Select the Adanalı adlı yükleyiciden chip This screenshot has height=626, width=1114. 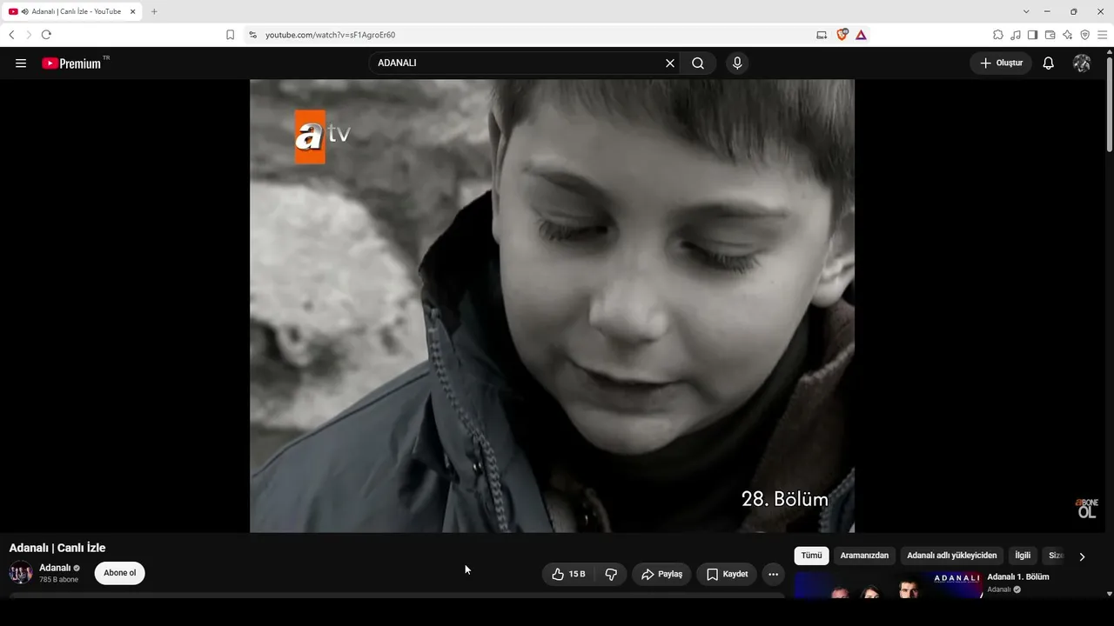(x=952, y=556)
